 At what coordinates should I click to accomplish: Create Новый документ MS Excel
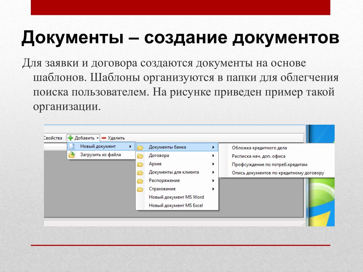[177, 205]
